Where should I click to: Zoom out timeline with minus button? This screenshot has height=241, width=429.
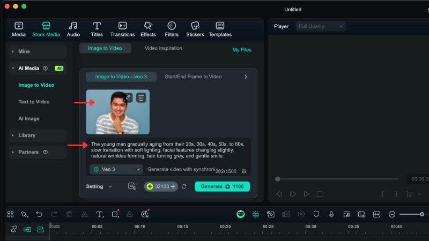(392, 214)
